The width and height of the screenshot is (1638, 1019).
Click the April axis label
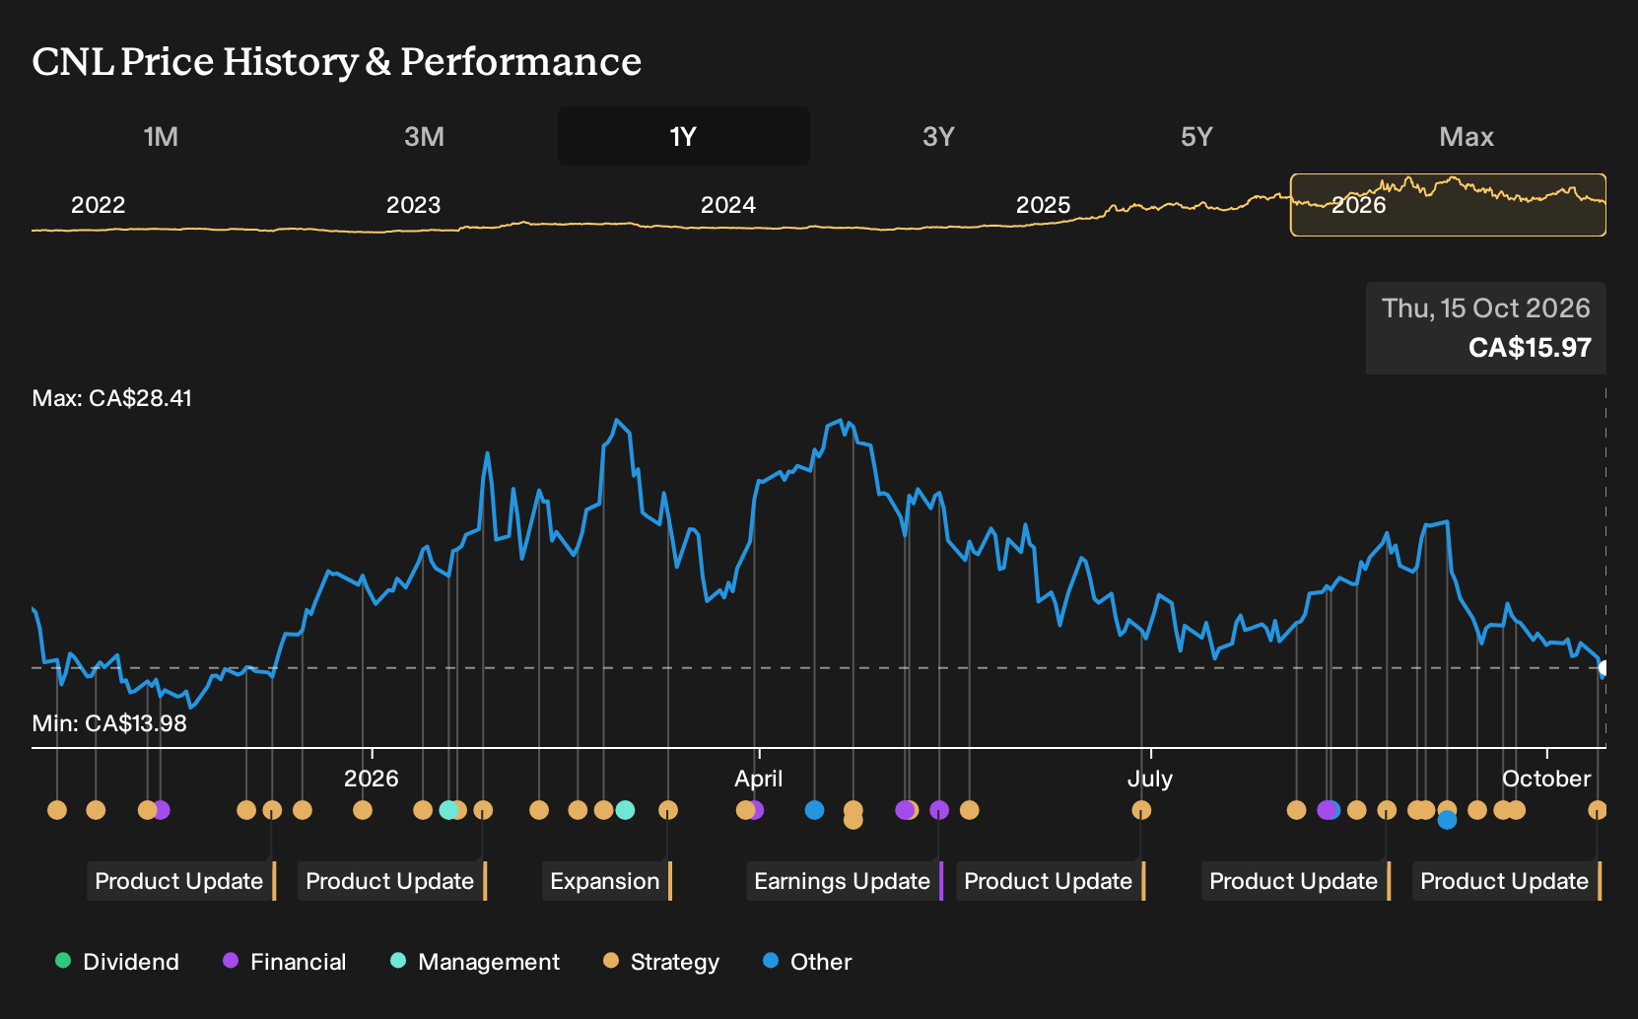[x=759, y=779]
